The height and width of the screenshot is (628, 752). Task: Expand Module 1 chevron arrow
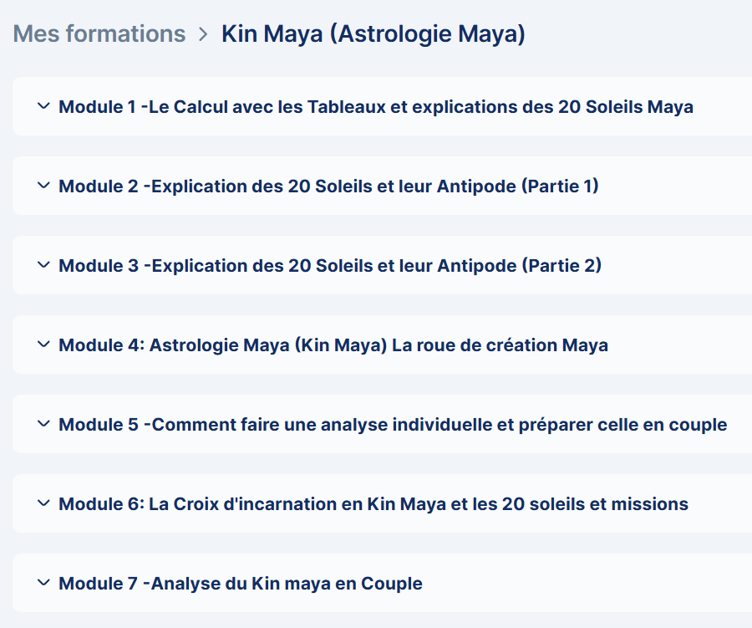(x=43, y=106)
